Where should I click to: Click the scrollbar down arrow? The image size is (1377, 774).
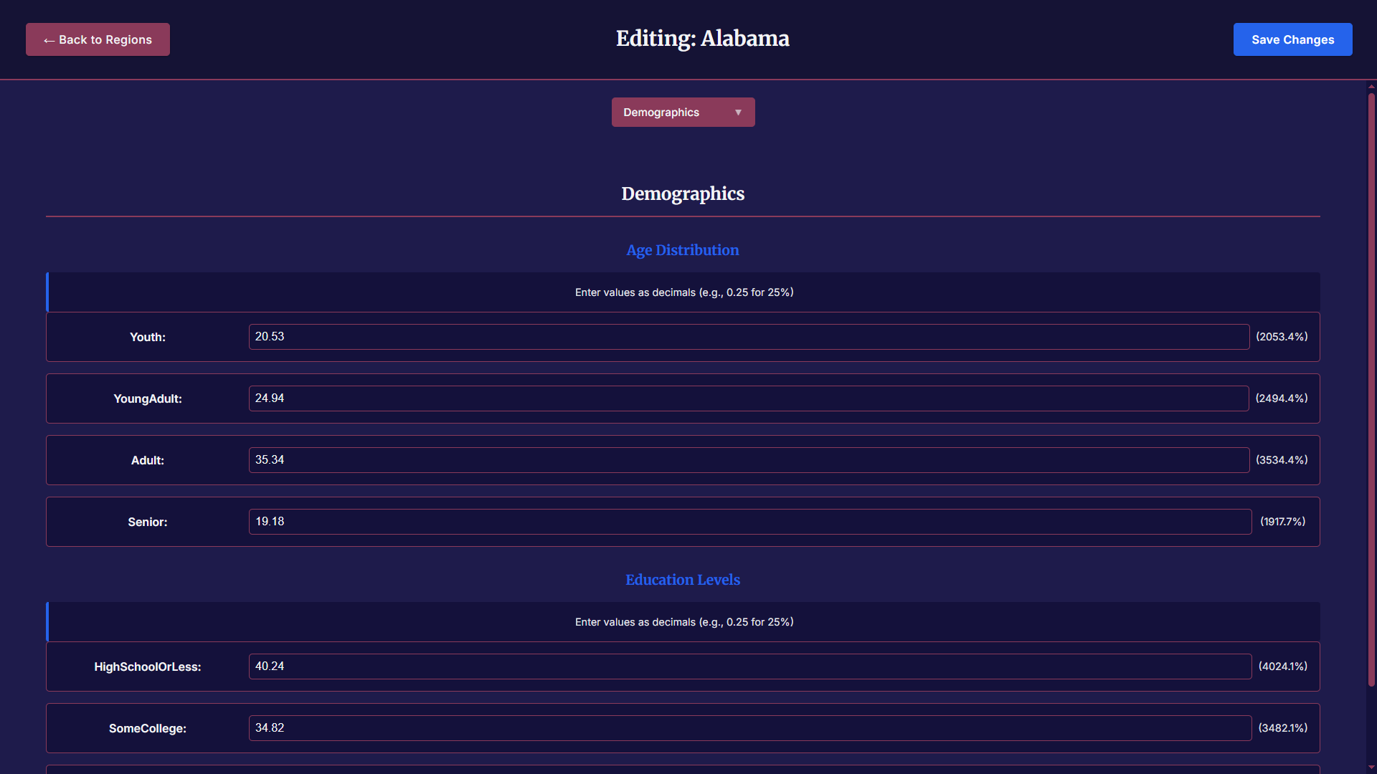(1371, 768)
